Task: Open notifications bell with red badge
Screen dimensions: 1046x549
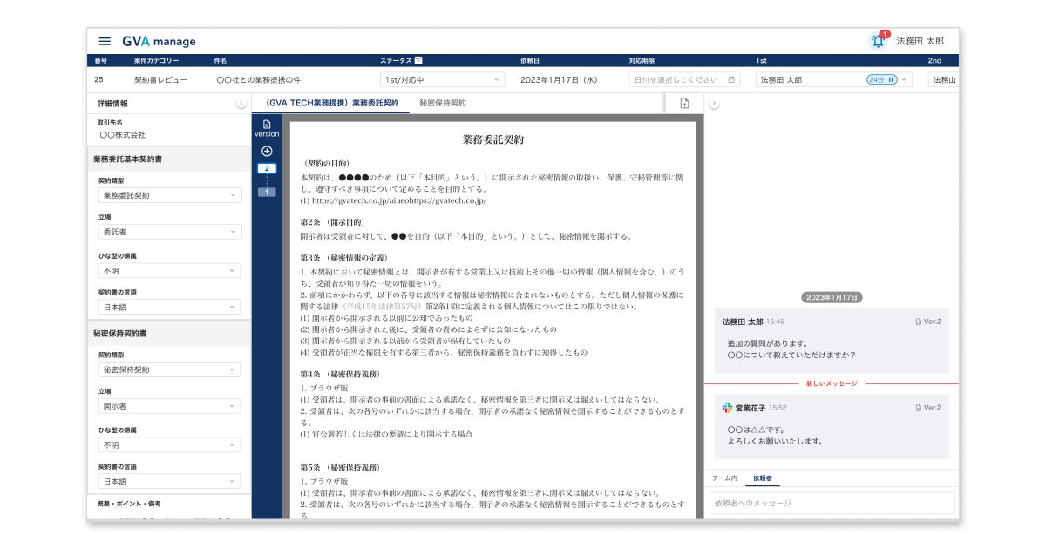Action: (878, 40)
